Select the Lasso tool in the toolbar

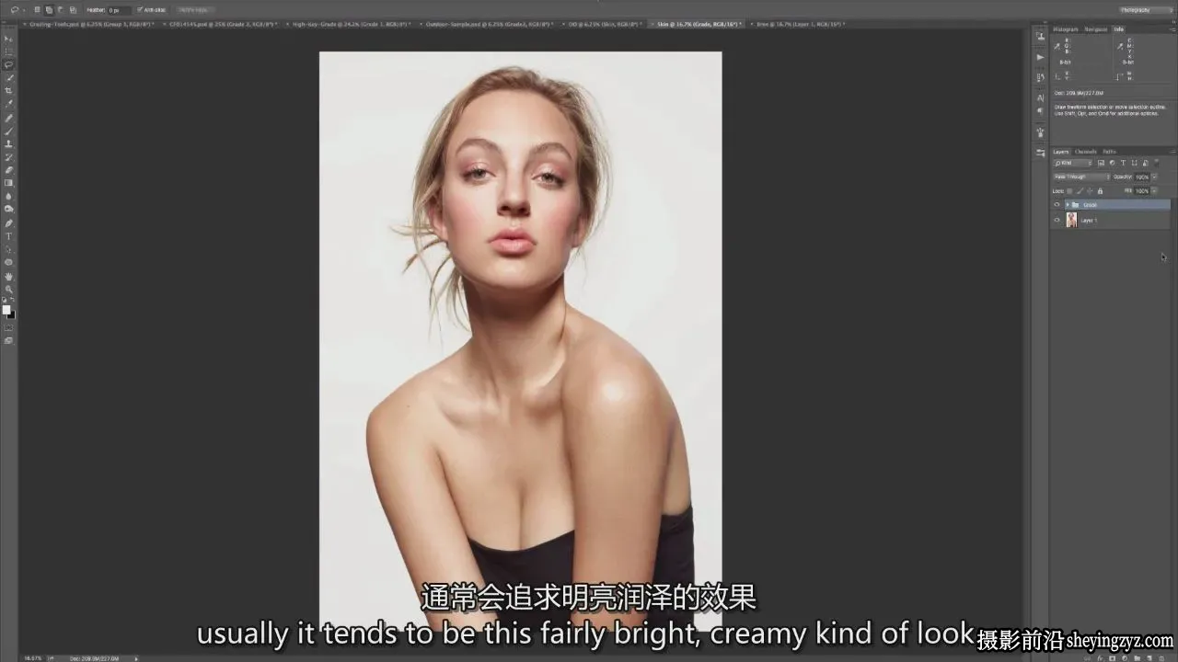point(9,64)
